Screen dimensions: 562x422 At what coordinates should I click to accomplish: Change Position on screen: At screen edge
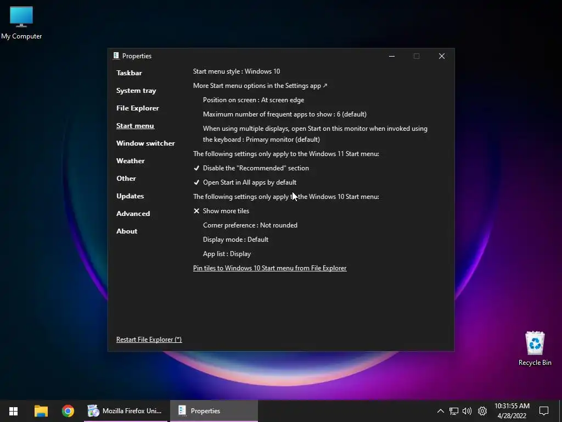coord(254,100)
